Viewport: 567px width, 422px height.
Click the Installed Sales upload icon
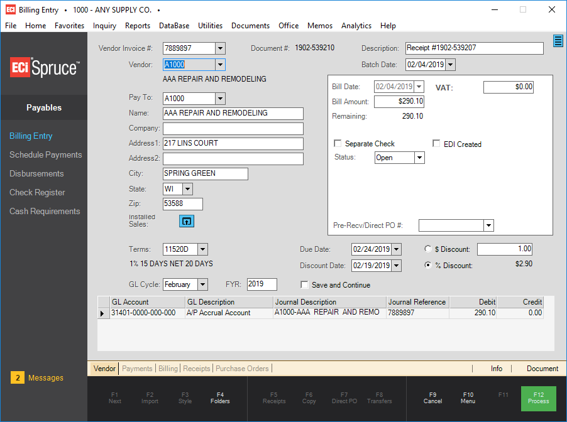pos(187,221)
